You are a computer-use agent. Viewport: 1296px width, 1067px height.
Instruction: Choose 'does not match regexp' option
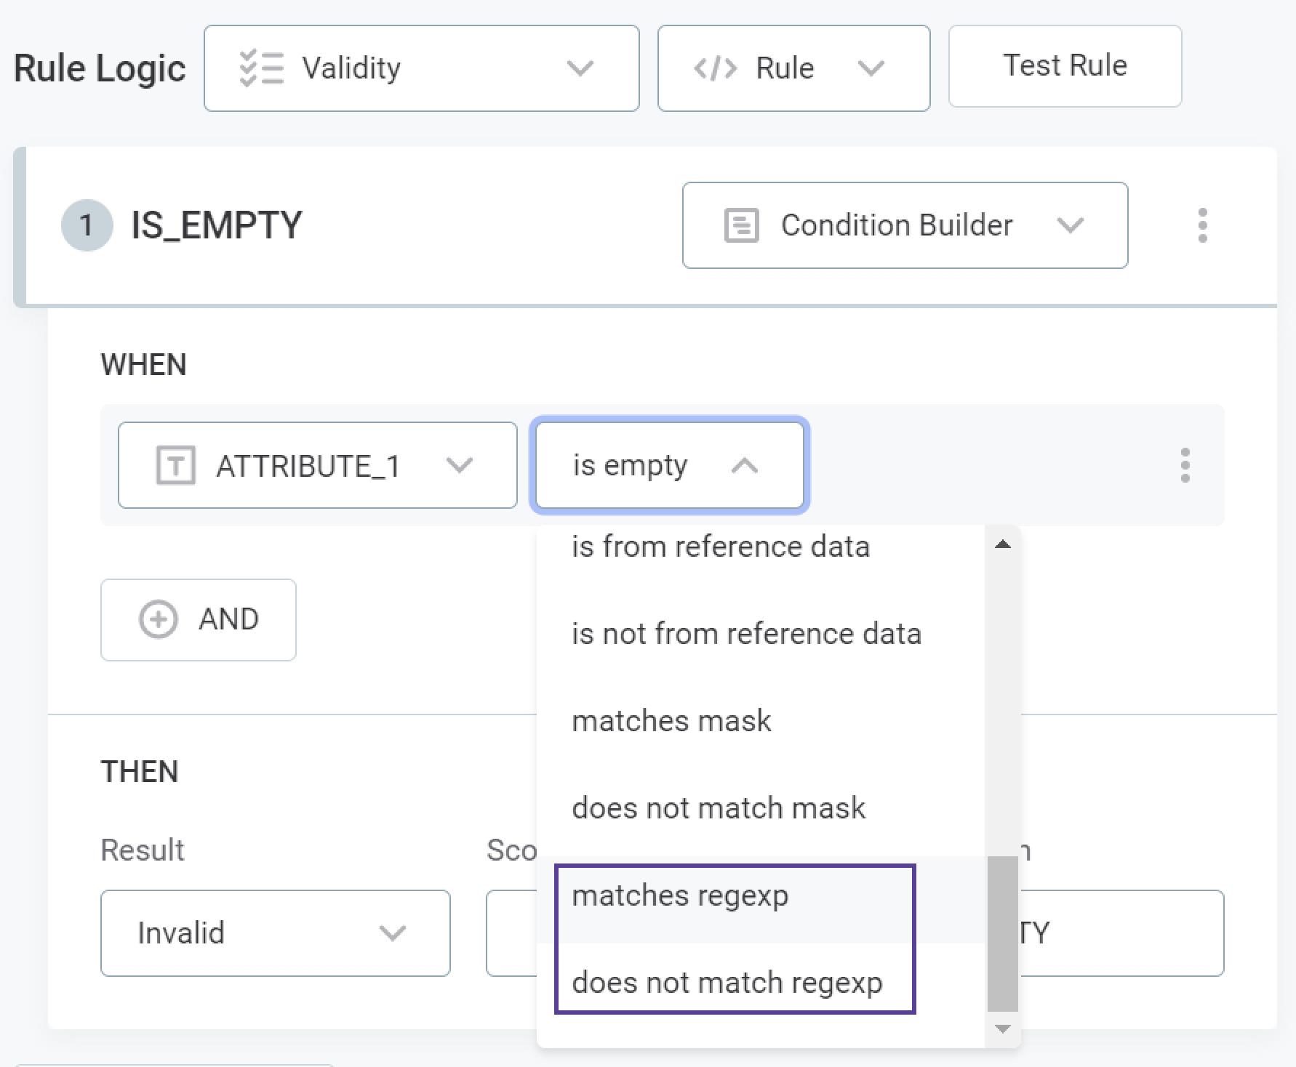(727, 983)
